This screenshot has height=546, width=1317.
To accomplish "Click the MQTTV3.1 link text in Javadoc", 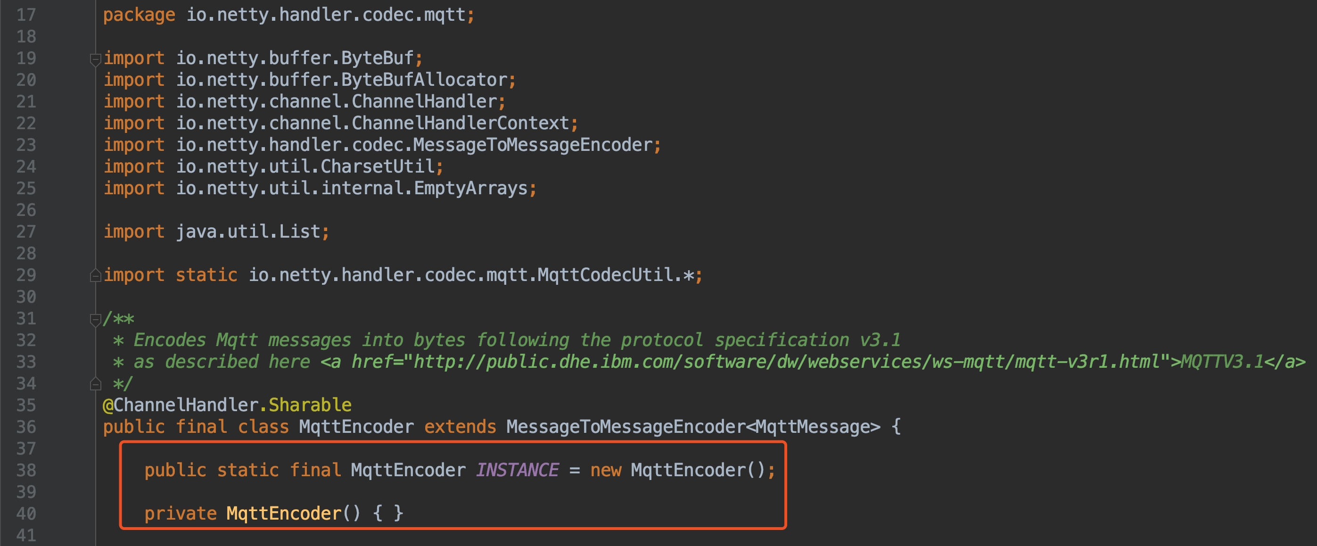I will [x=1222, y=362].
